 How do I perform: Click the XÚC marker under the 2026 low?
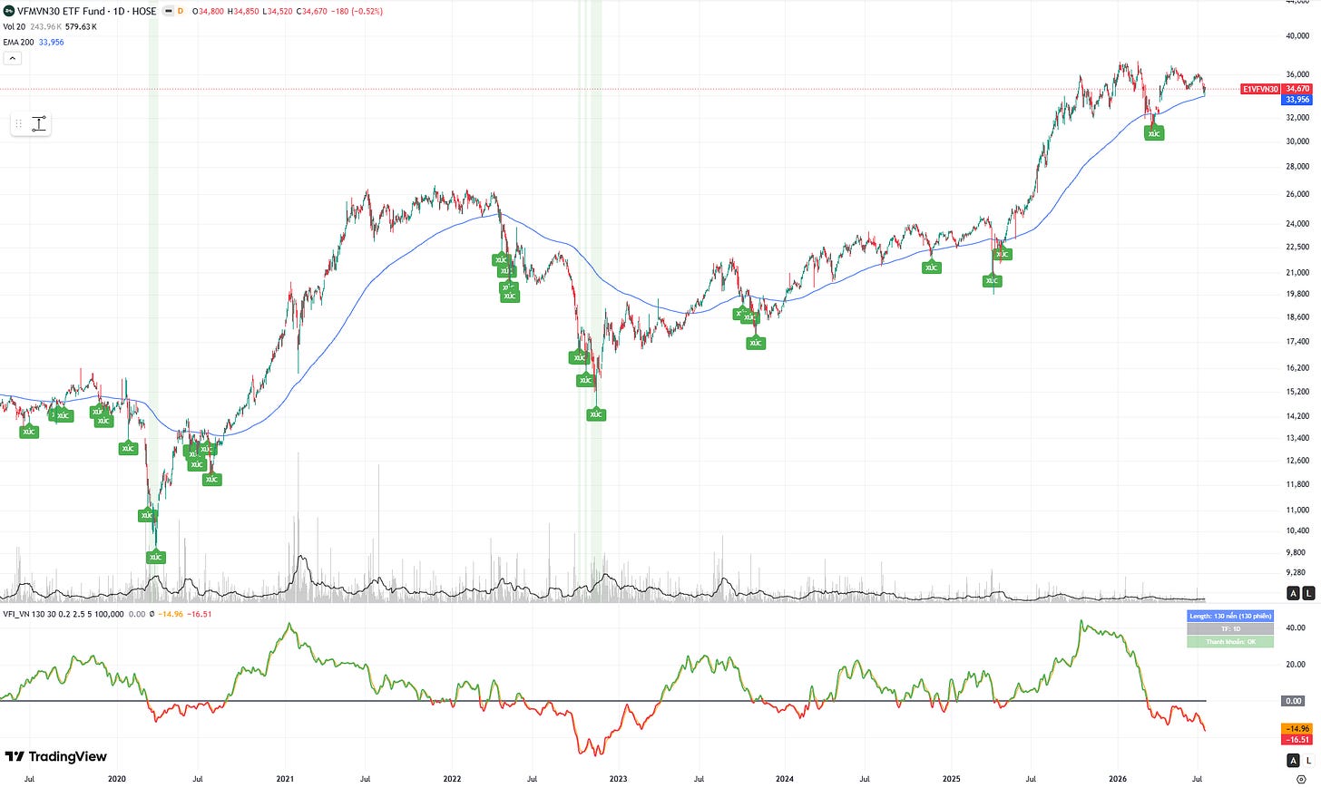[1154, 133]
